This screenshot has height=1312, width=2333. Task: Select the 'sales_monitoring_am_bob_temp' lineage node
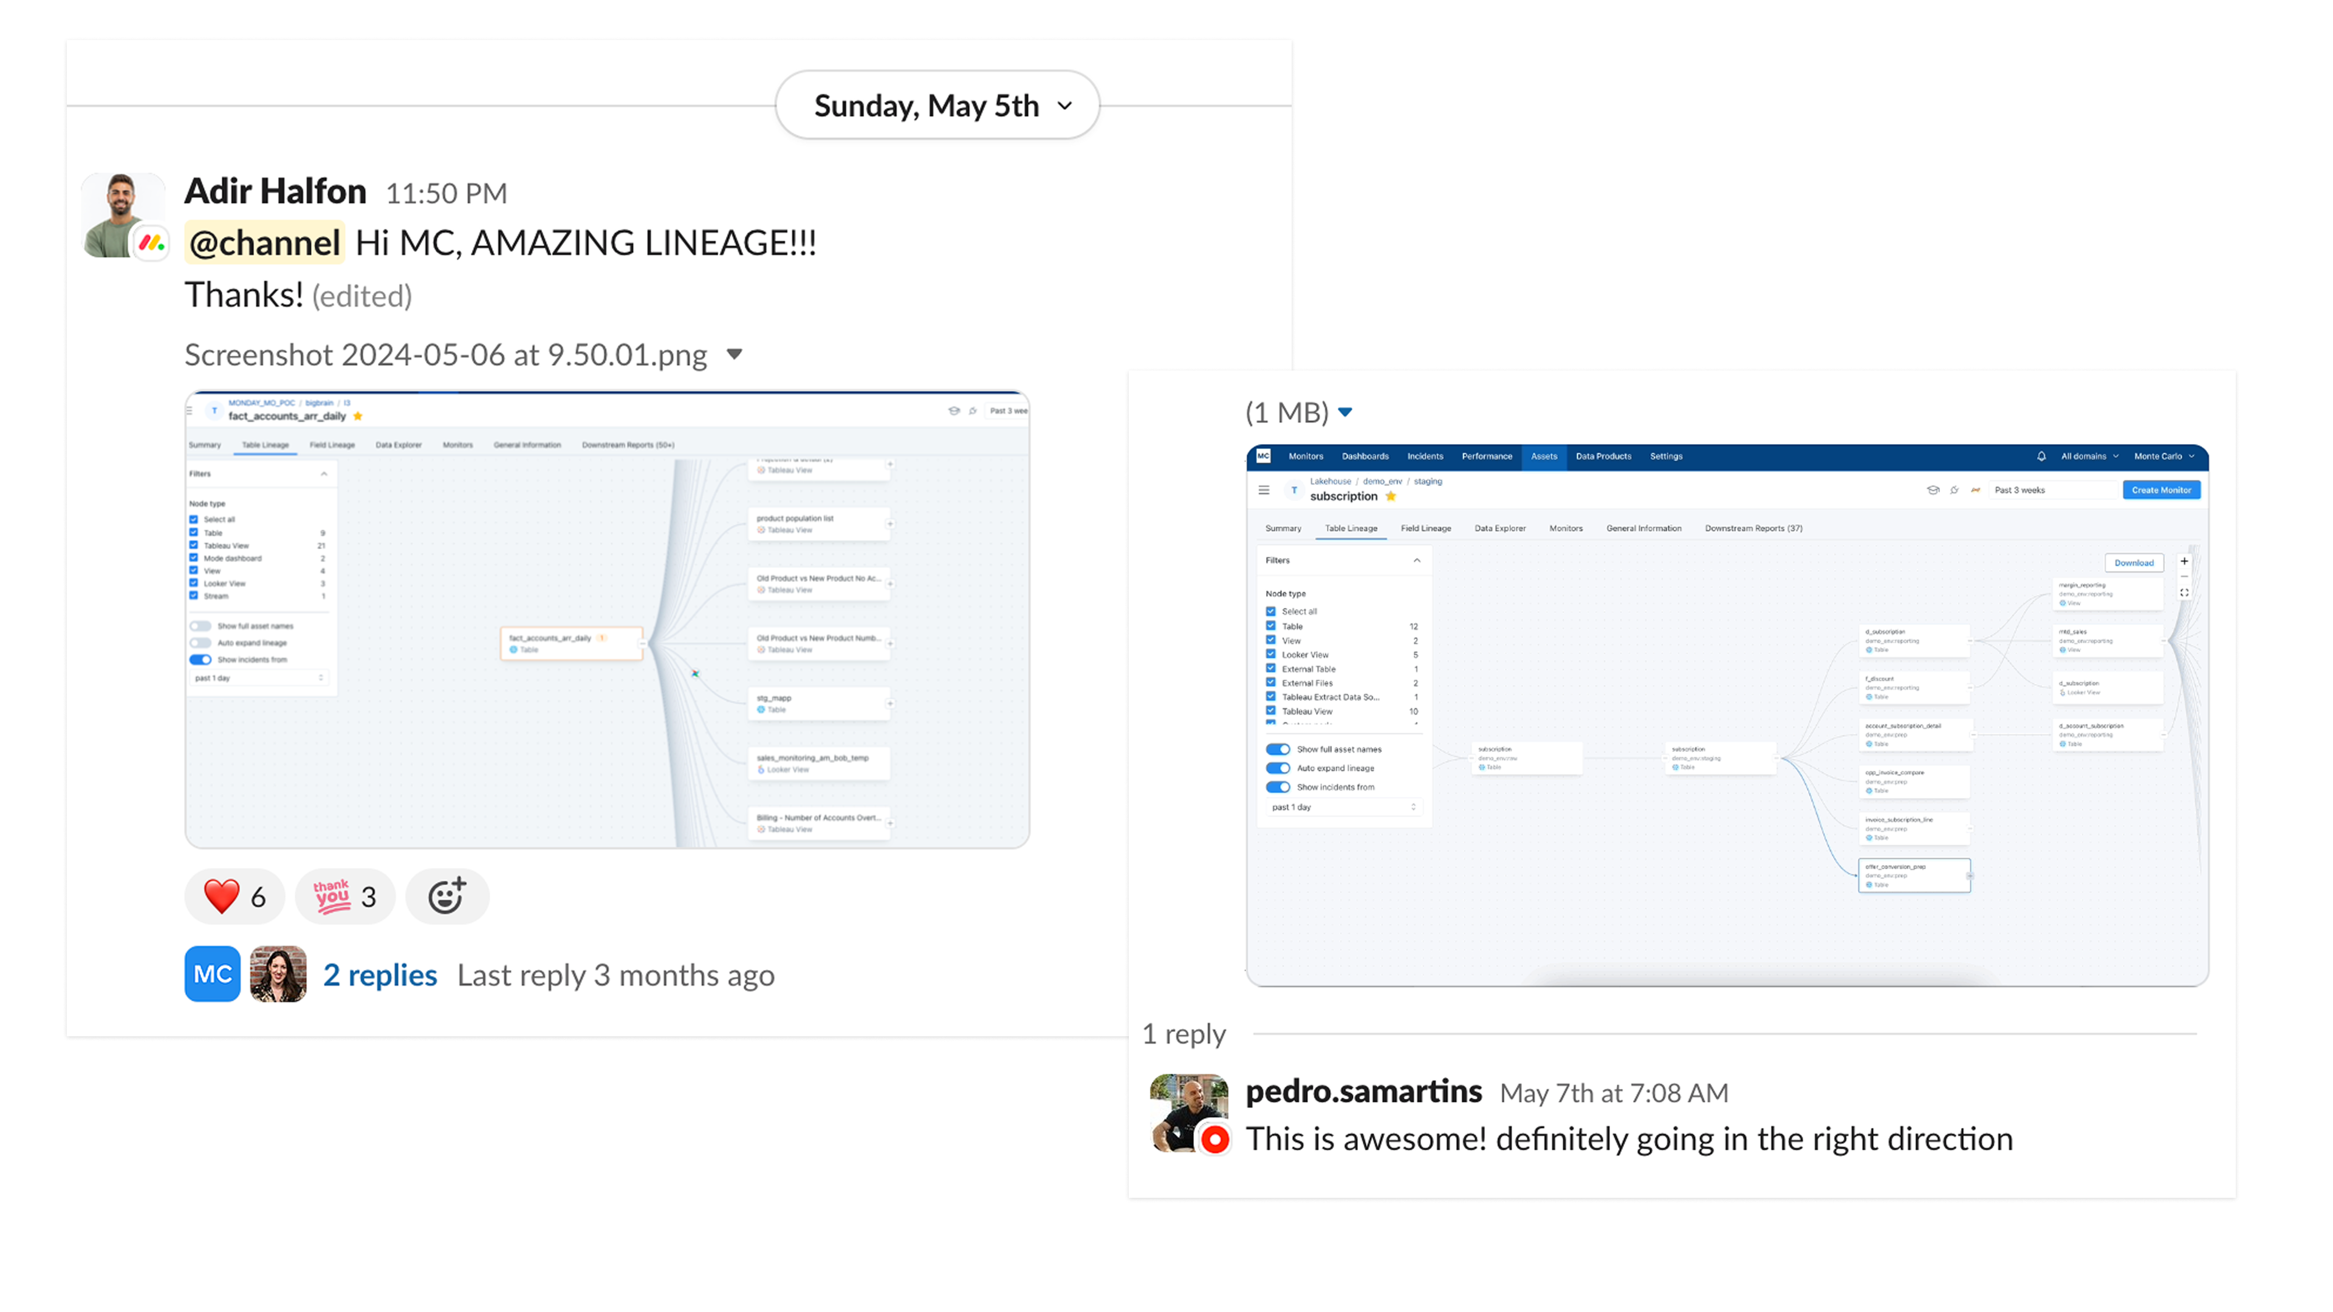pyautogui.click(x=818, y=762)
